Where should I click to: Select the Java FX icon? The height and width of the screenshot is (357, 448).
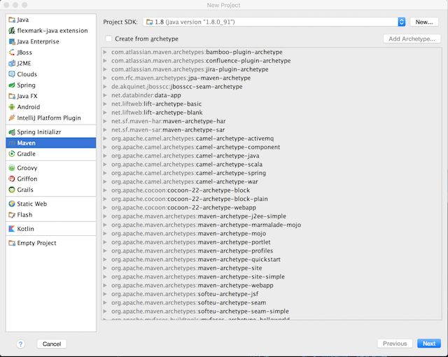pos(12,96)
